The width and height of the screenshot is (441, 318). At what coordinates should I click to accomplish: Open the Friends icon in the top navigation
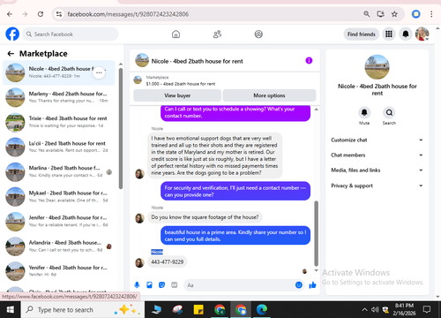click(x=217, y=34)
